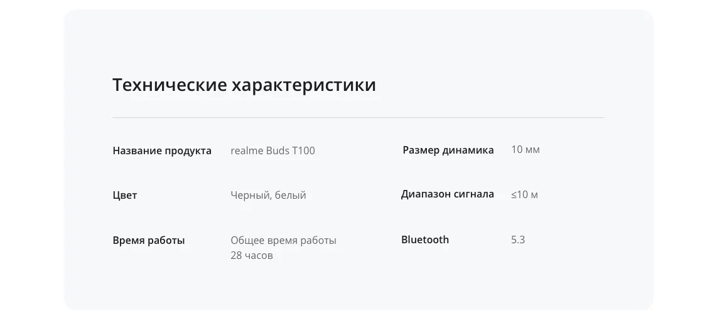Click the heading Технические характеристики
Screen dimensions: 717x321
coord(244,85)
